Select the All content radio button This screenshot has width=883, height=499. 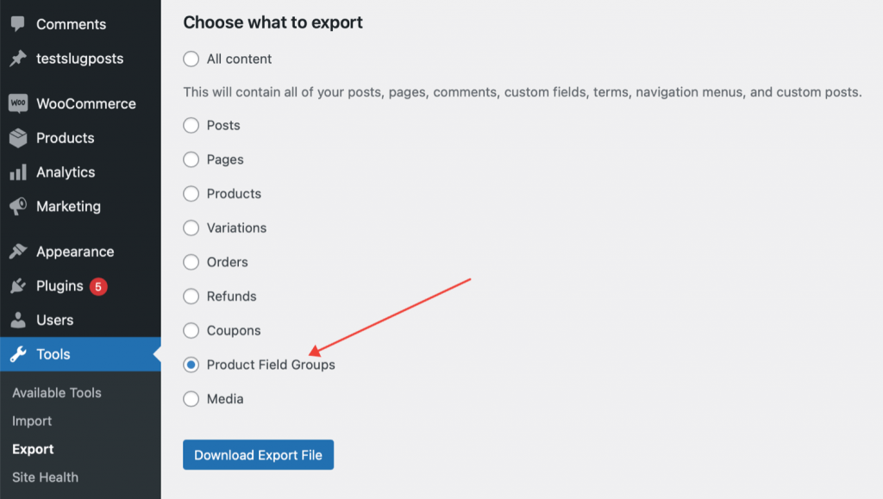pyautogui.click(x=191, y=59)
